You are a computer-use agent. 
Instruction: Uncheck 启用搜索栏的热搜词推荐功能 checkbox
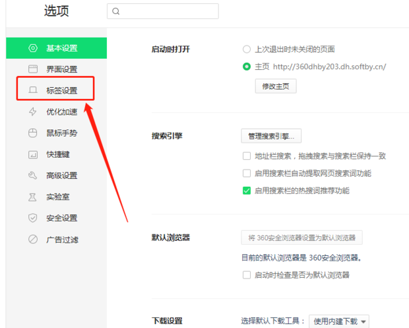pyautogui.click(x=247, y=191)
